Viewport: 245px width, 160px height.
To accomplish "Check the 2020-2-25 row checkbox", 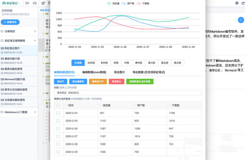I will tap(58, 121).
